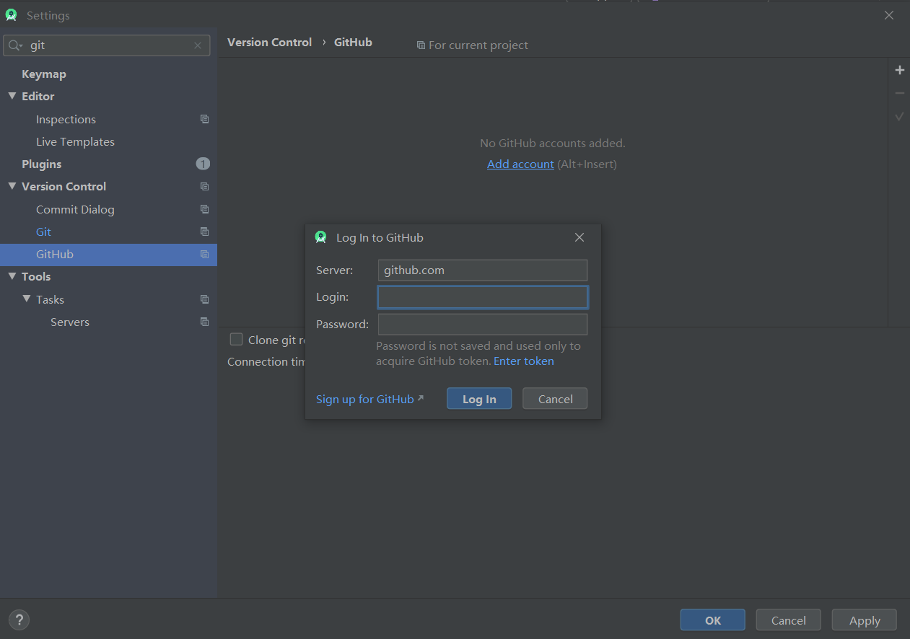Close the Log In to GitHub dialog

point(579,237)
